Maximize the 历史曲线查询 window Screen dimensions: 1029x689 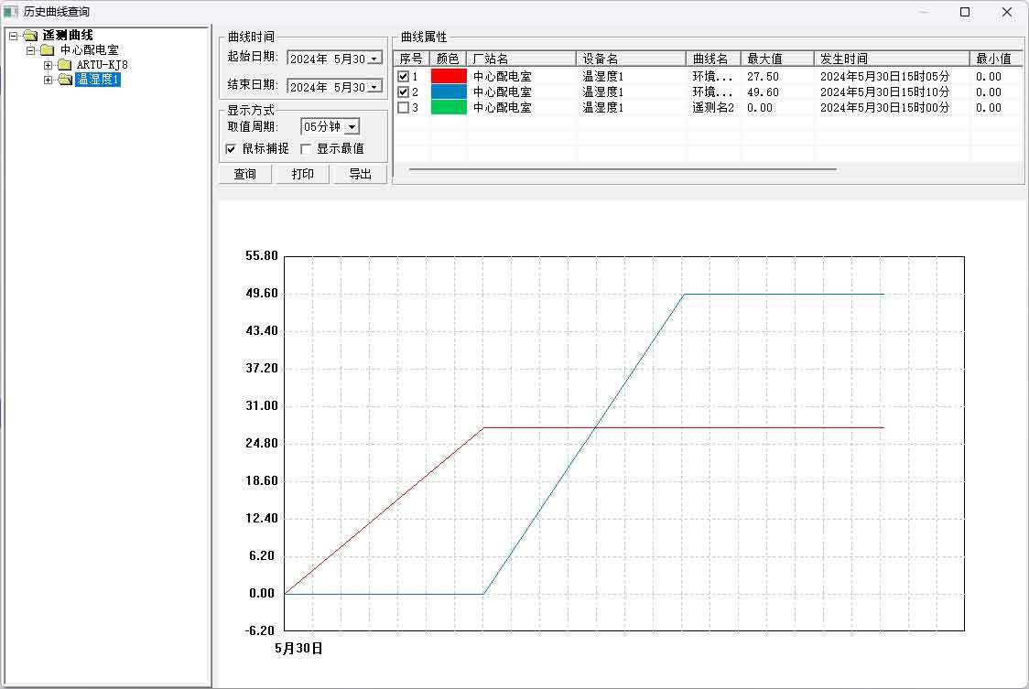point(965,12)
